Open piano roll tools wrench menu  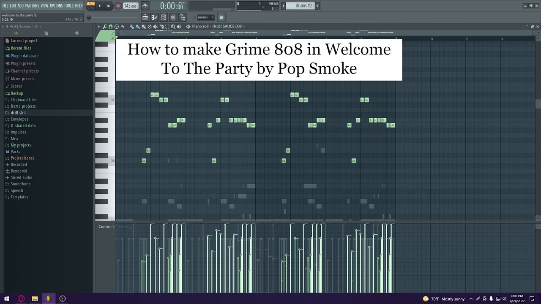pyautogui.click(x=105, y=27)
